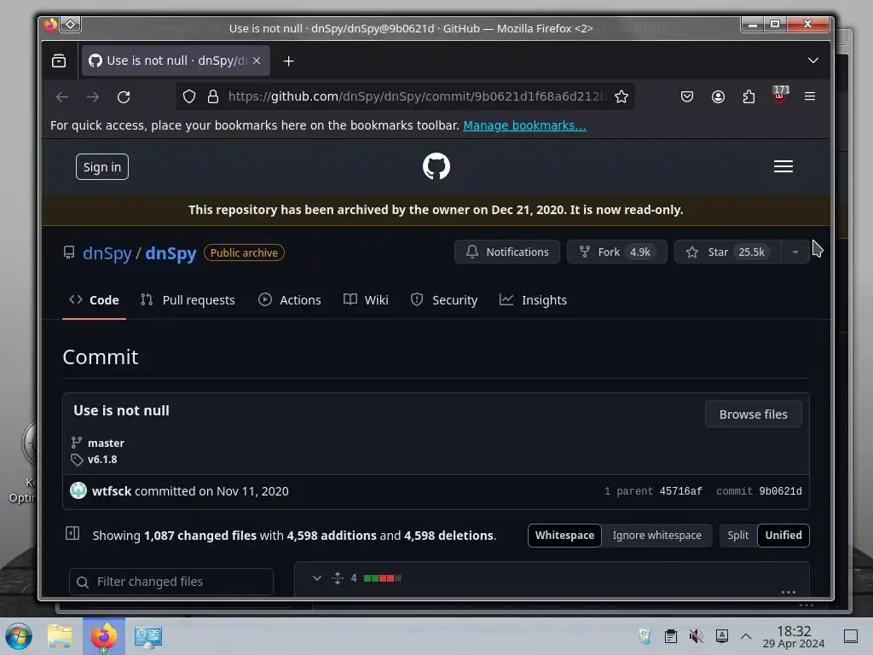Expand the Star lists dropdown arrow
The image size is (873, 655).
(795, 252)
